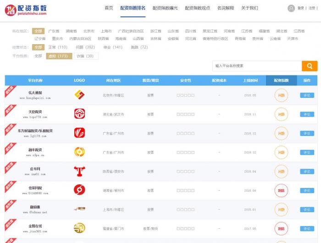
Task: Select 诈骗 (30) platform type filter
Action: (86, 56)
